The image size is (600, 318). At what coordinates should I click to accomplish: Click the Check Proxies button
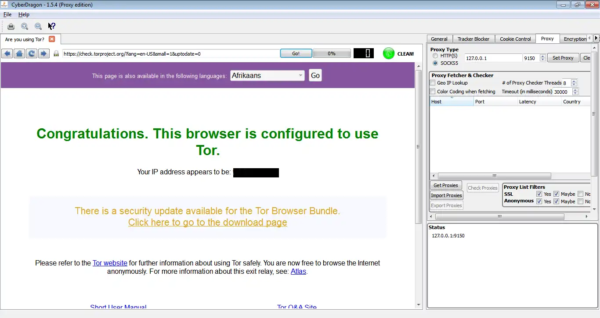click(x=483, y=188)
